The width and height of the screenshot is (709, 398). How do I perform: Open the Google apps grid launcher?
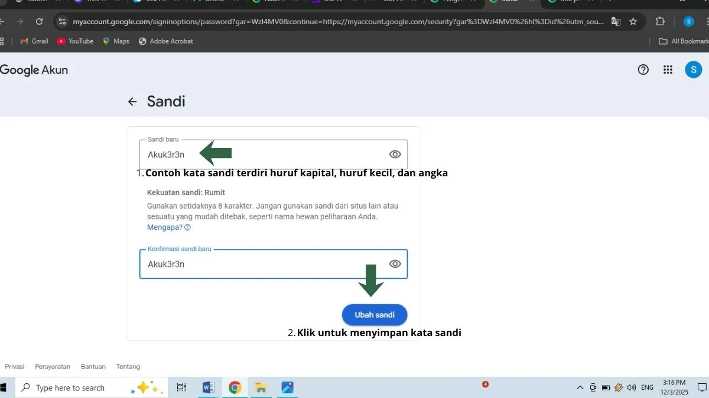click(668, 70)
